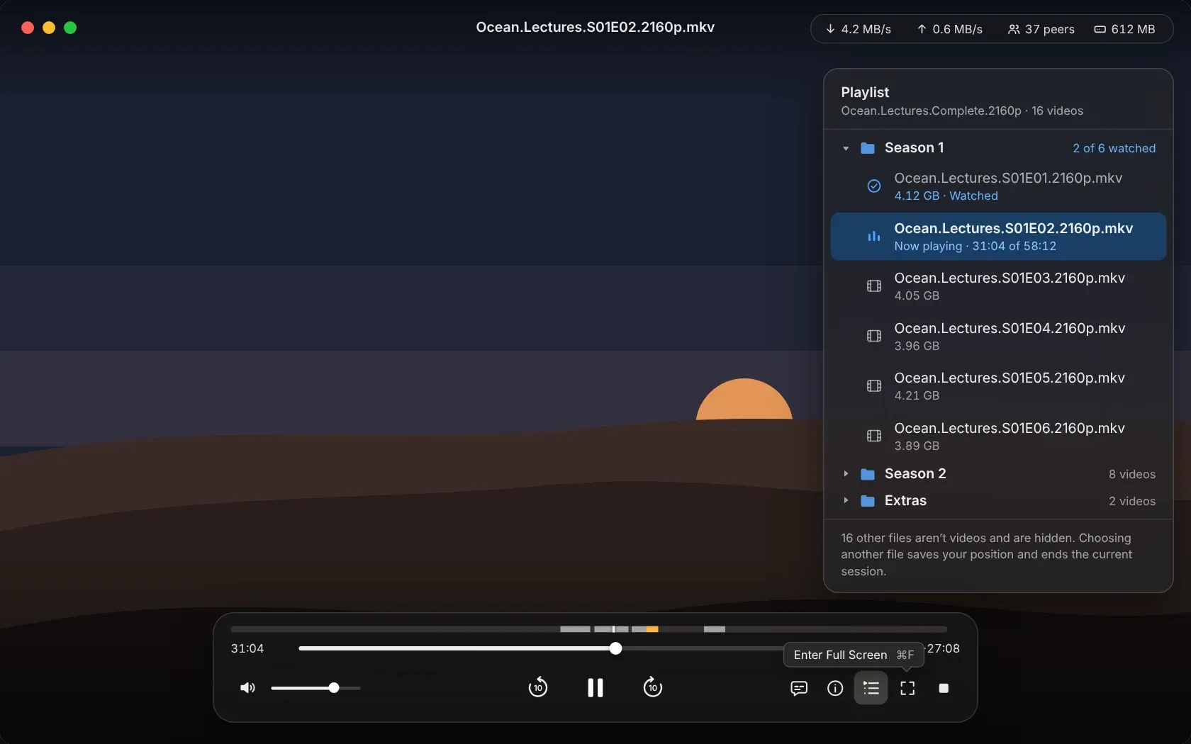Click the upload speed 0.6 MB/s indicator
The width and height of the screenshot is (1191, 744).
click(949, 29)
